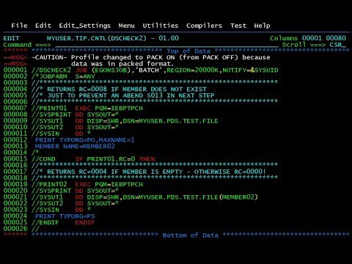Click //SYSUT2 on line 000010
Screen dimensions: 352x264
pos(47,128)
